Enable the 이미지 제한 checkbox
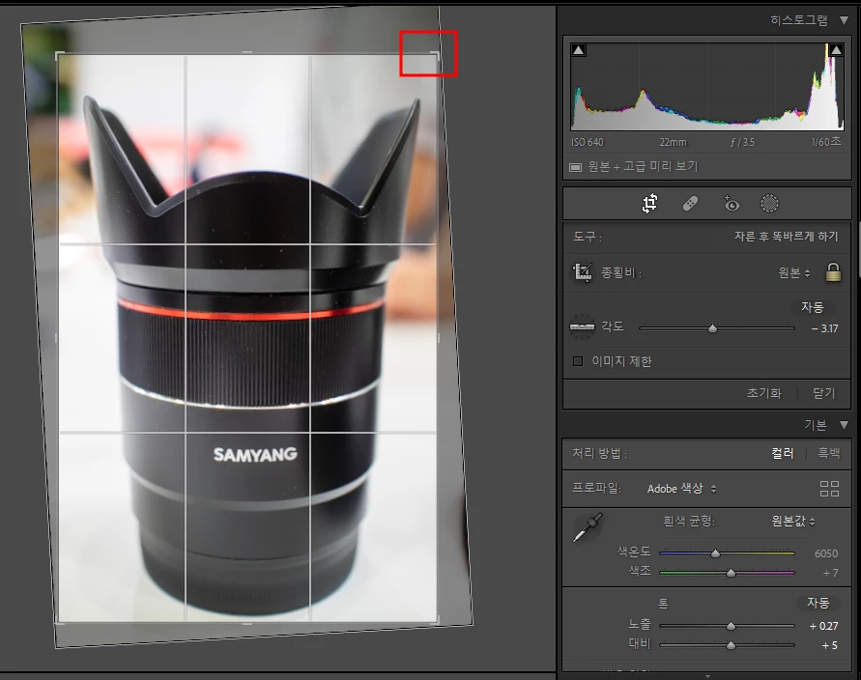Viewport: 861px width, 680px height. tap(578, 361)
